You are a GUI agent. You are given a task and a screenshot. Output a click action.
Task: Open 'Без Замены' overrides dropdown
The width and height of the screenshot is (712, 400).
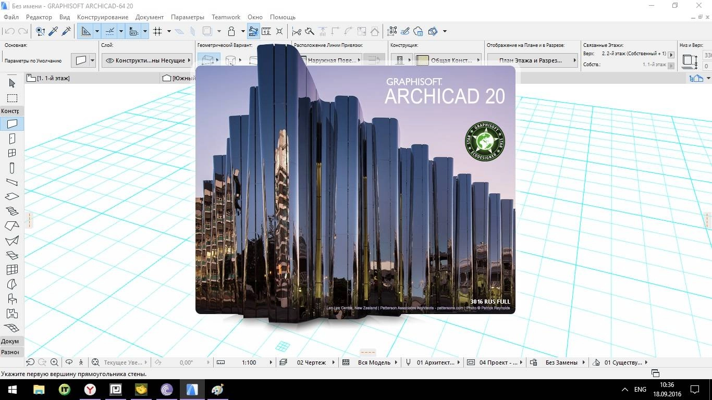click(x=558, y=362)
